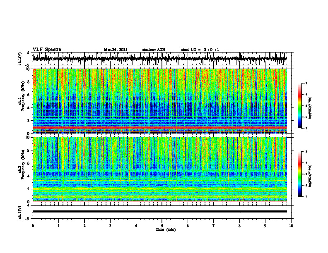328x253 pixels.
Task: Click the '-7' value on ch.2 colorbar
Action: pos(306,197)
